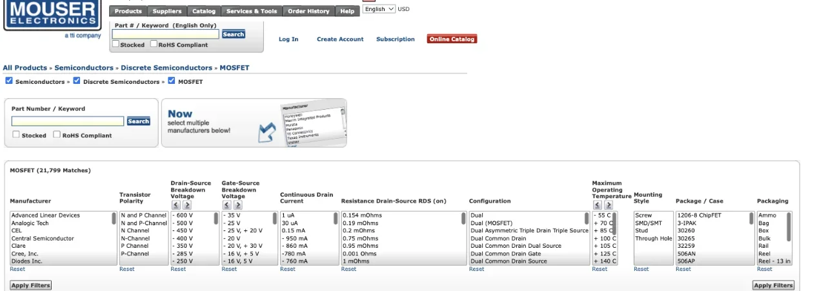
Task: Select 'Dual Common Drain Gate' configuration
Action: (x=507, y=254)
